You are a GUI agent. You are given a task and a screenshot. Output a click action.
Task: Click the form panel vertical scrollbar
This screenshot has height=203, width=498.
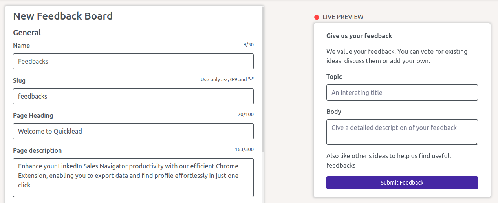point(262,79)
